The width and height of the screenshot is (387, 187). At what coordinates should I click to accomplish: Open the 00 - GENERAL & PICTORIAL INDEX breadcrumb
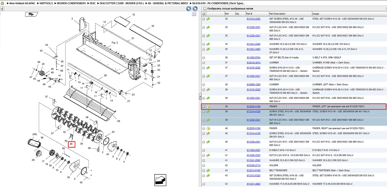point(168,3)
